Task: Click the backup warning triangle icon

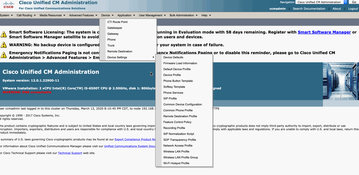Action: coord(4,45)
